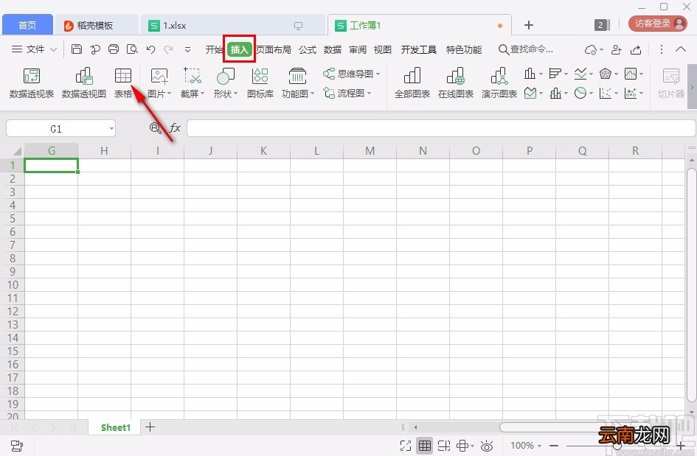This screenshot has width=697, height=456.
Task: Switch to the 审阅 ribbon tab
Action: click(358, 50)
